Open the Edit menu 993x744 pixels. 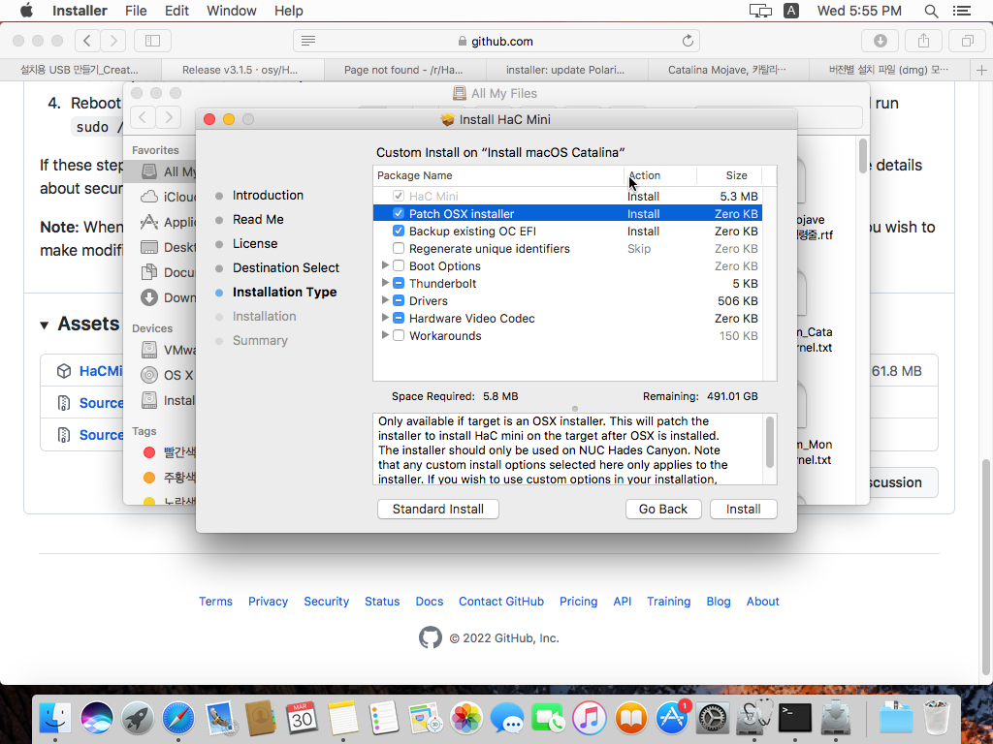click(176, 11)
